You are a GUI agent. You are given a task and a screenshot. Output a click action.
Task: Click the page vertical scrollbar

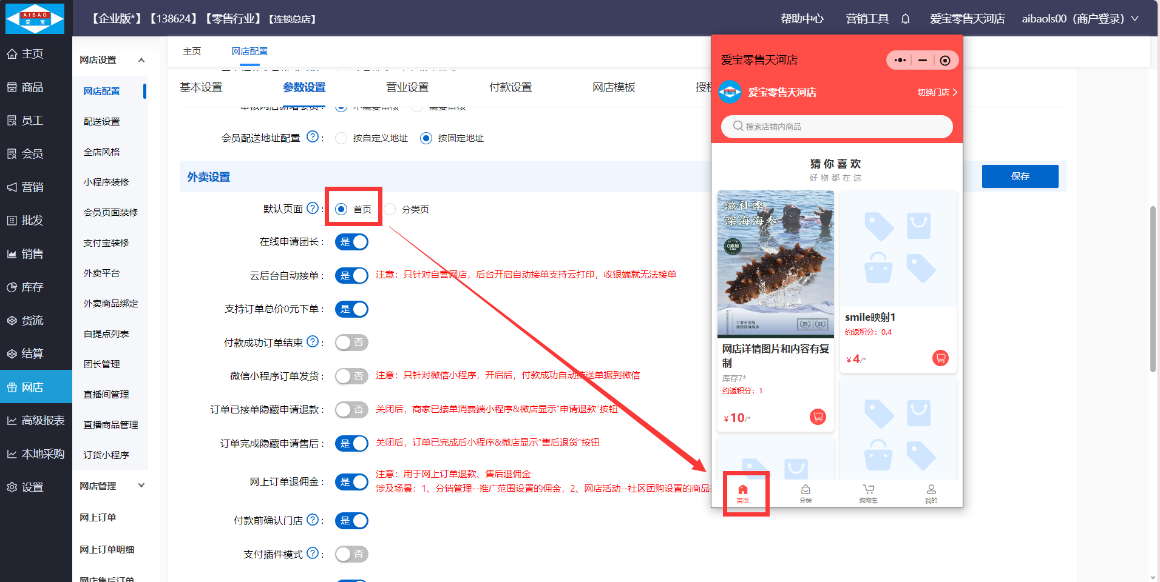1152,289
